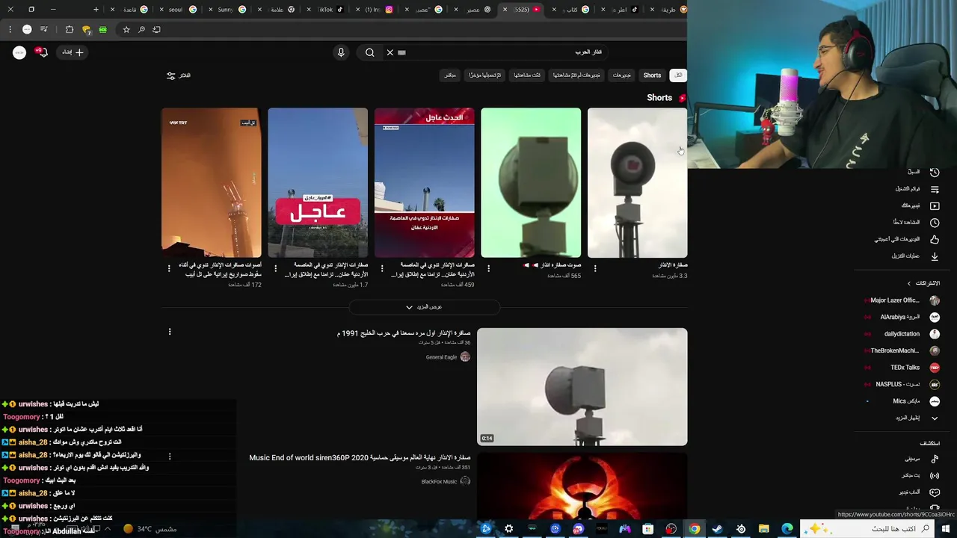Play the green background siren short
Image resolution: width=957 pixels, height=538 pixels.
(531, 183)
